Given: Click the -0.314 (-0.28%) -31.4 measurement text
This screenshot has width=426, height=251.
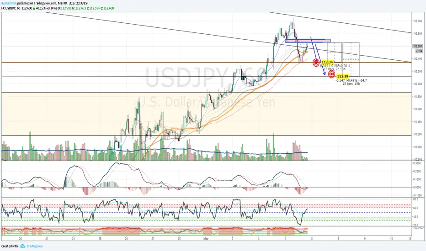Looking at the screenshot, I should click(x=335, y=66).
